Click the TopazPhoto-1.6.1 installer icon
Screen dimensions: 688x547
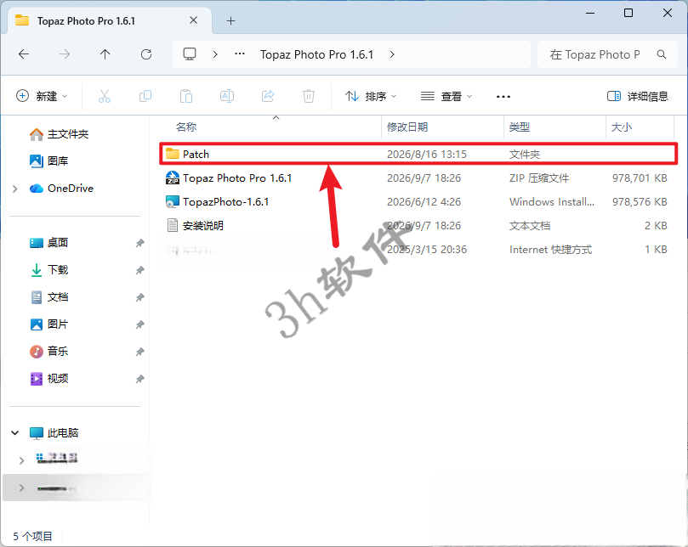pyautogui.click(x=173, y=201)
